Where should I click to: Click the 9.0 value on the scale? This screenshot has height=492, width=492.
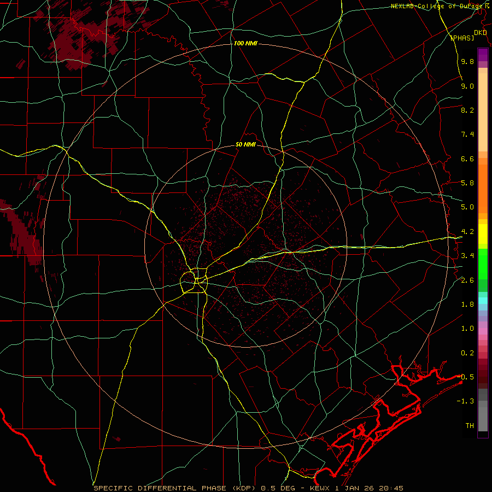click(x=467, y=86)
